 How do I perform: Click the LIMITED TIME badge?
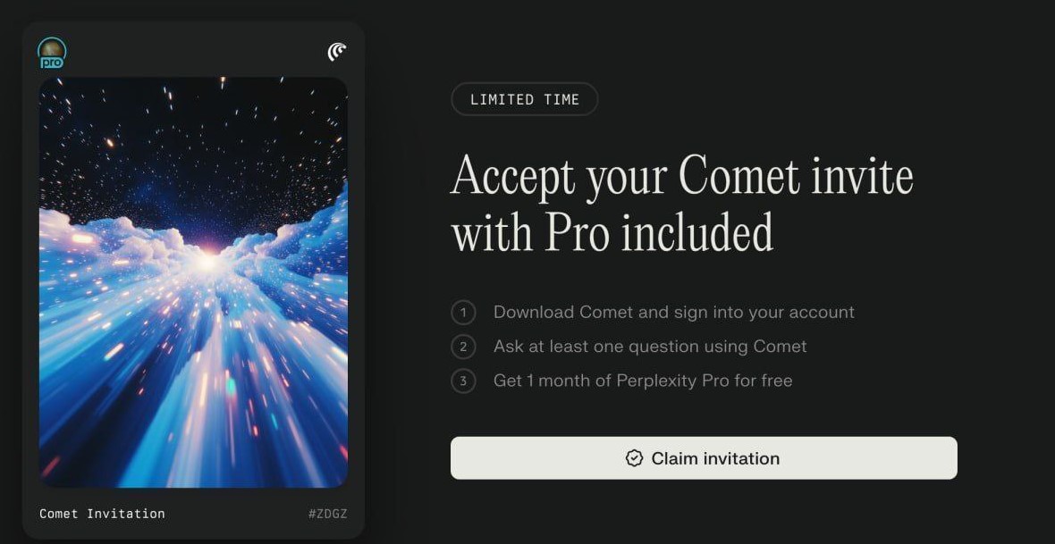click(524, 99)
